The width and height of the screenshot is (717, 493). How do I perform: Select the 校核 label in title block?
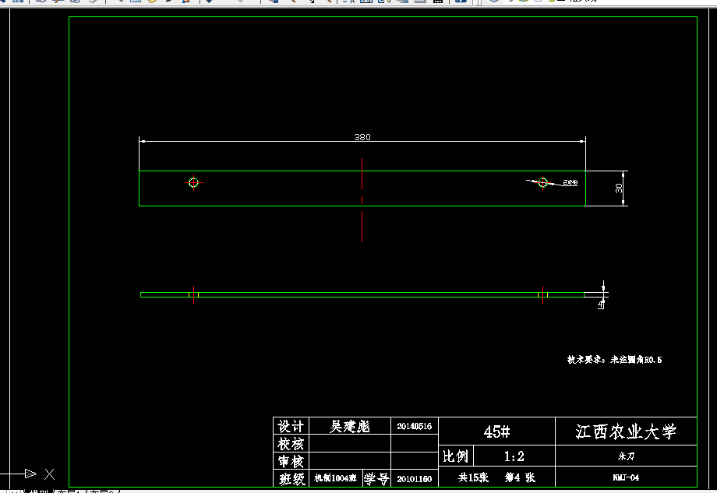(x=291, y=444)
